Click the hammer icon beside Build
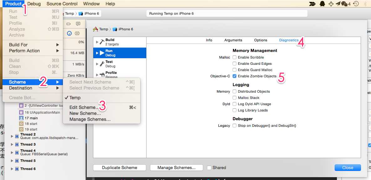This screenshot has width=371, height=180. pos(102,42)
